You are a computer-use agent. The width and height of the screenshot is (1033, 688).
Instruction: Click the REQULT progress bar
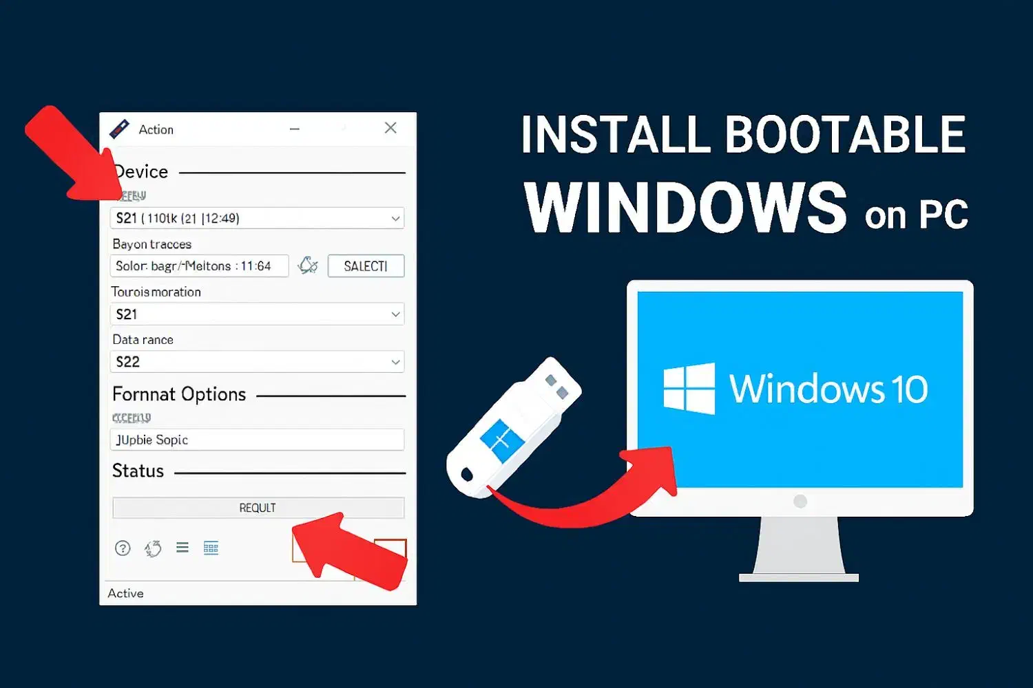pos(258,508)
